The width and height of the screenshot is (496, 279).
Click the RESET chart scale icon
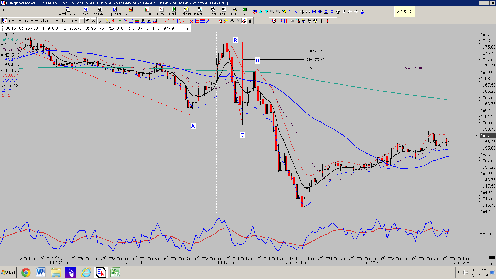pos(362,12)
